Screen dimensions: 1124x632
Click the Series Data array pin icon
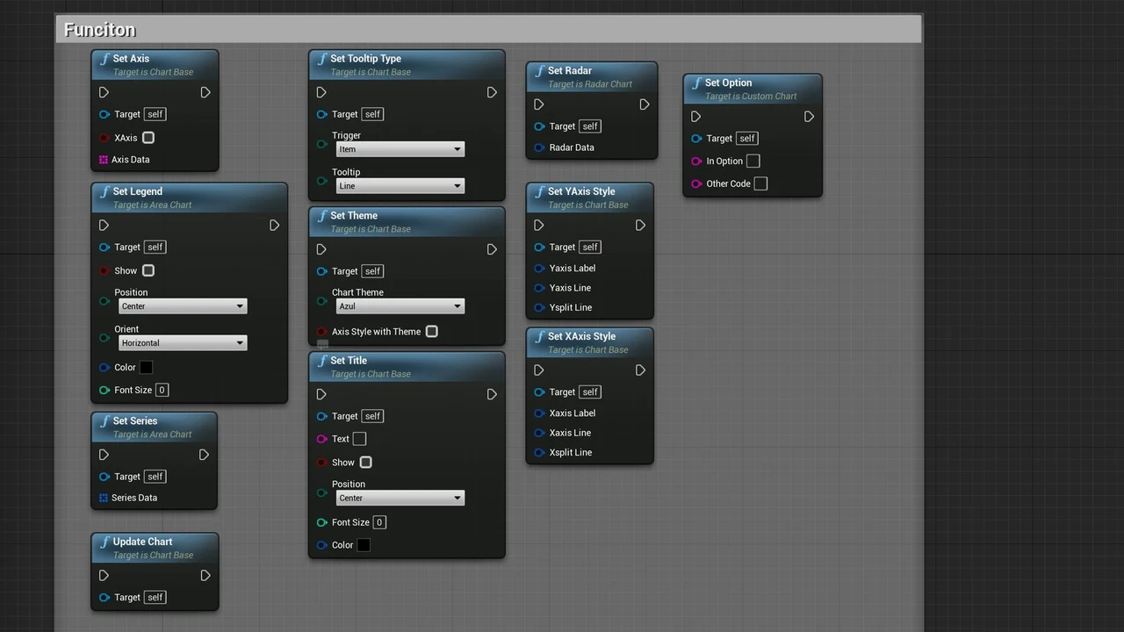tap(104, 498)
